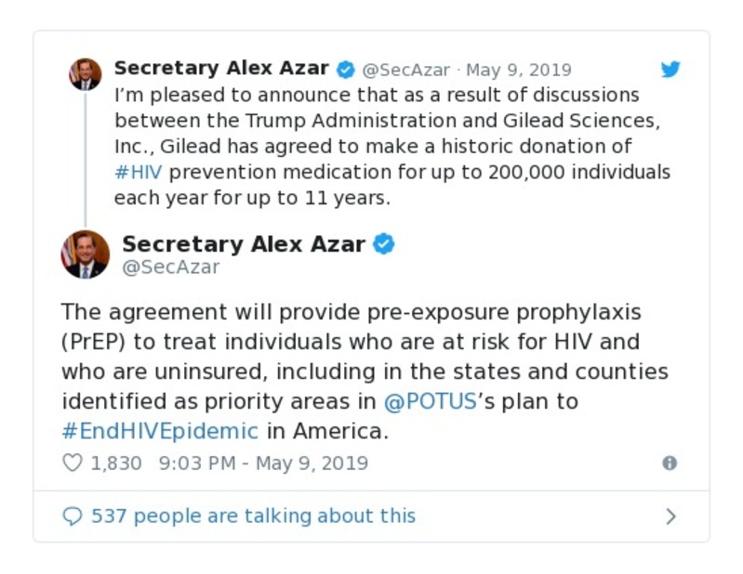
Task: Click the verified badge in the parent tweet
Action: (345, 70)
